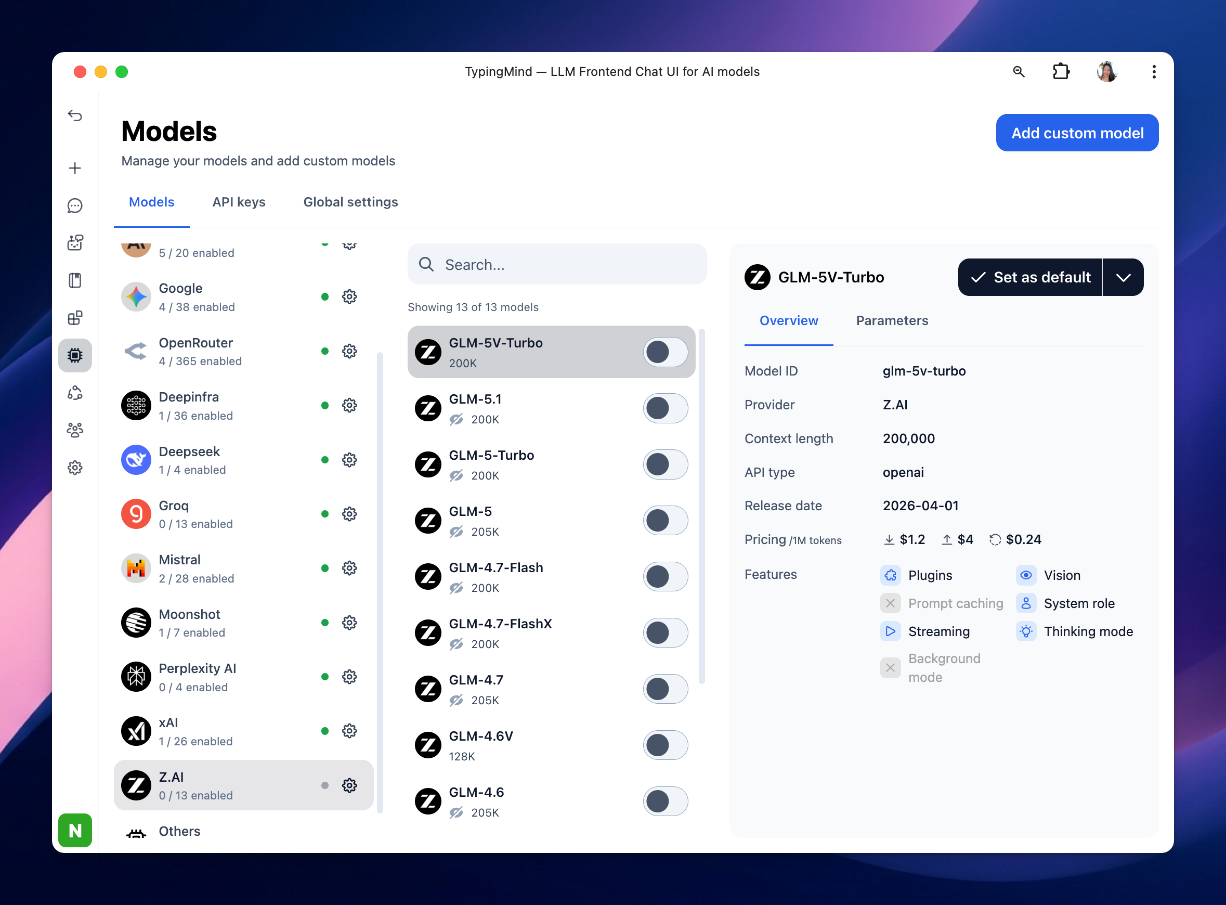Viewport: 1226px width, 905px height.
Task: Enable the GLM-5-Turbo model toggle
Action: pos(666,464)
